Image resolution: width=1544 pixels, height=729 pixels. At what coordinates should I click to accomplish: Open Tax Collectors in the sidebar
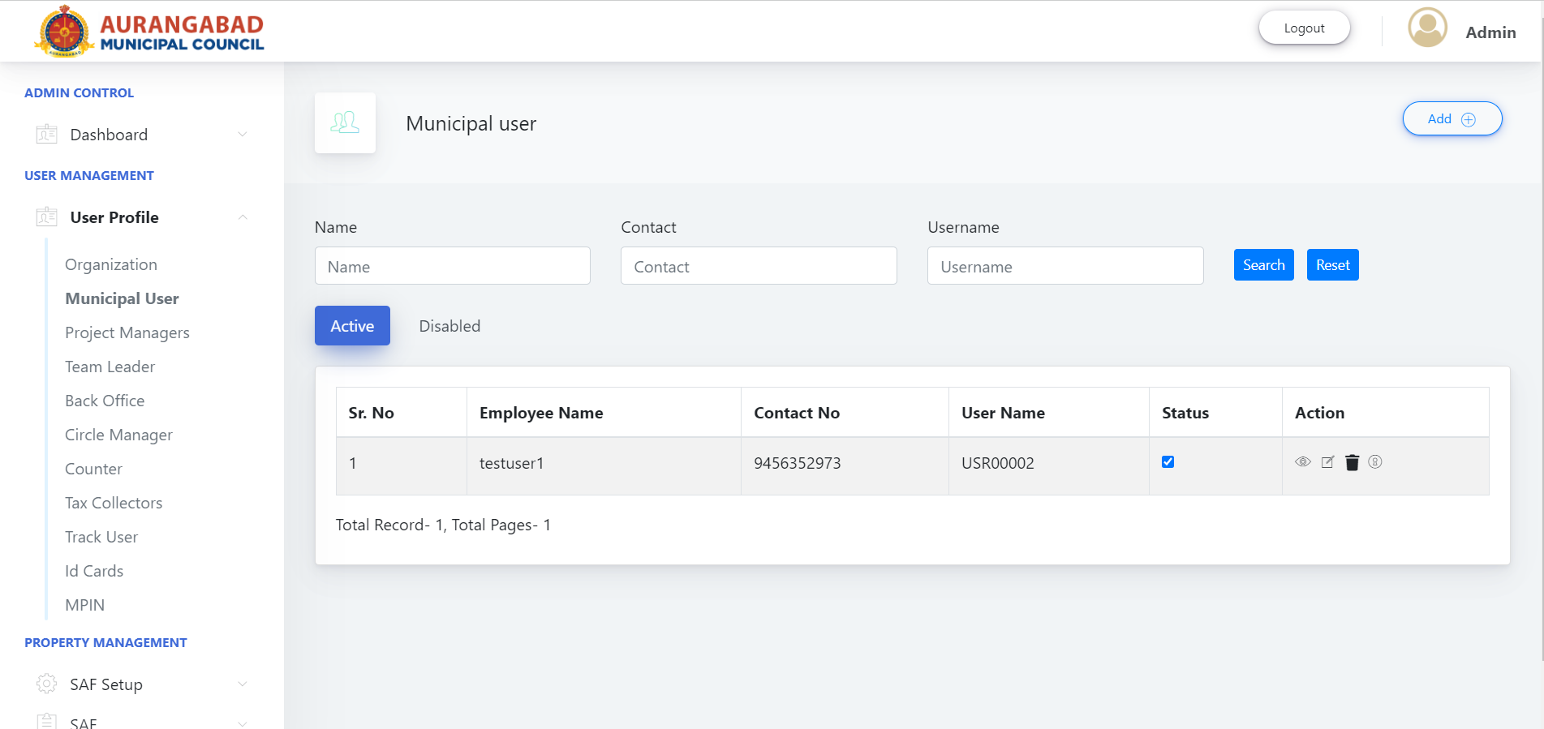114,503
